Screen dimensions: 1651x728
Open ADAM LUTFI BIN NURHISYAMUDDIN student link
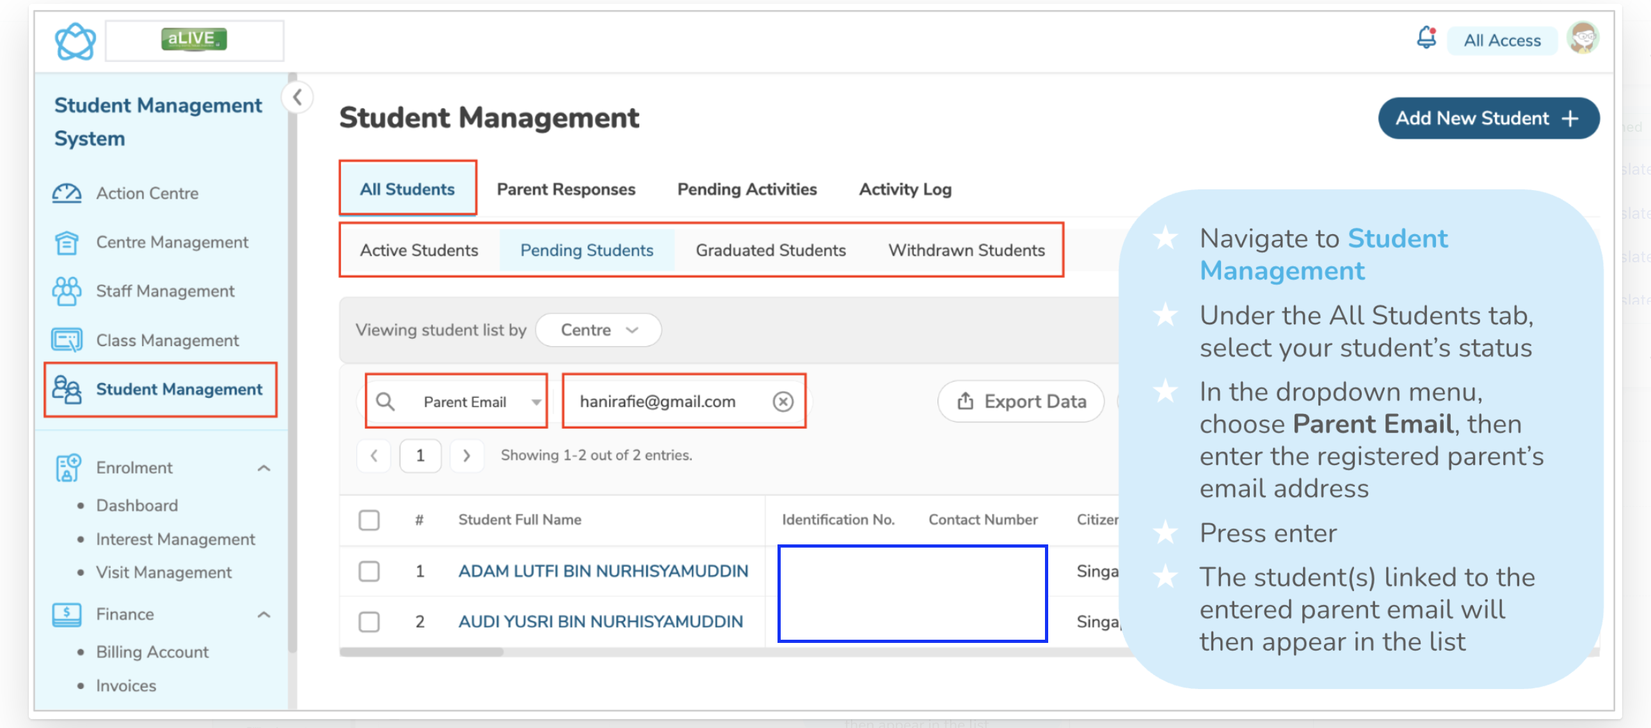(x=602, y=571)
